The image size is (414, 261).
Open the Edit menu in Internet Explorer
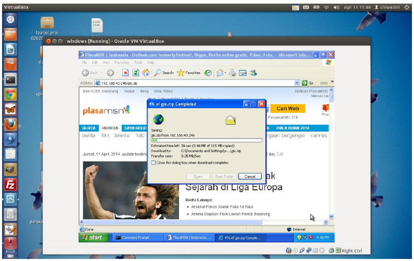tap(95, 62)
